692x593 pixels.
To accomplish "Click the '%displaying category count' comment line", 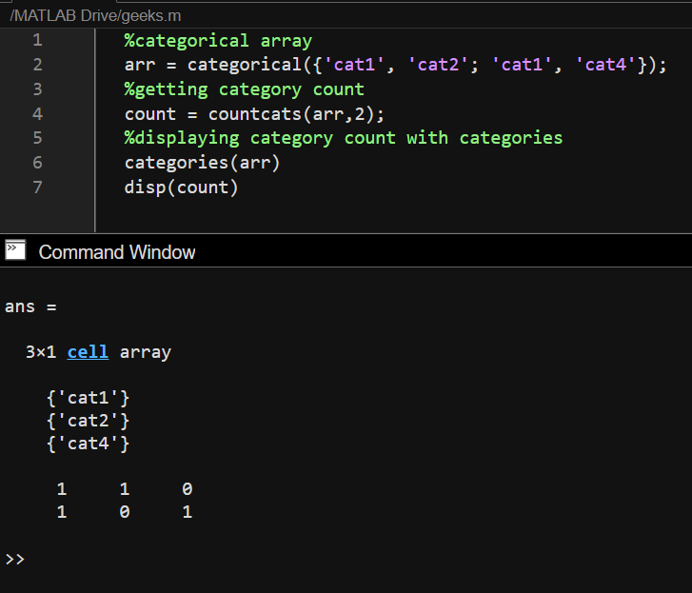I will pos(343,138).
